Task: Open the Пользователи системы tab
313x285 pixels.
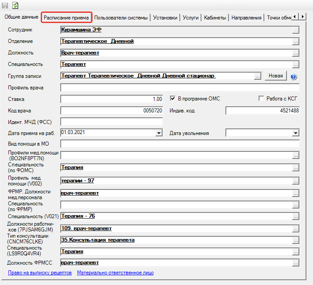Action: [x=121, y=18]
